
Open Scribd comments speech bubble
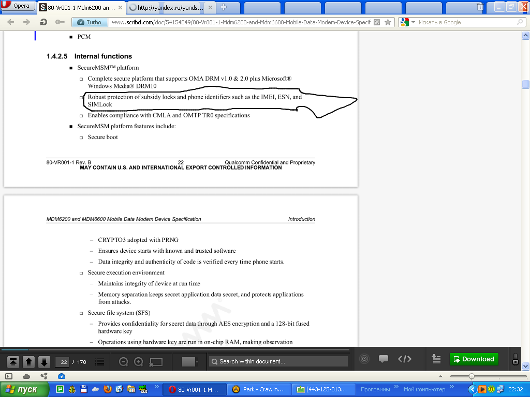point(384,359)
